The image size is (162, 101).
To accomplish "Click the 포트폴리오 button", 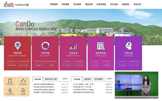I will pyautogui.click(x=39, y=65).
